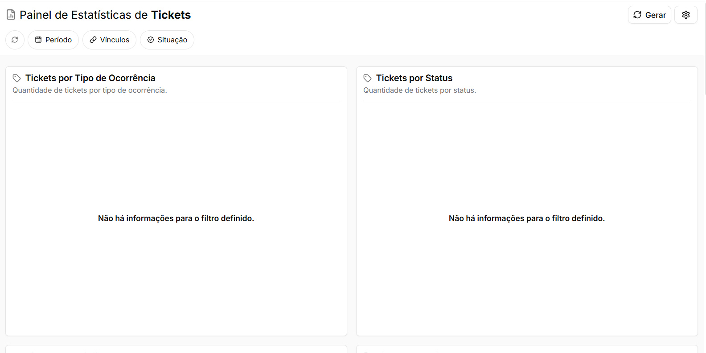This screenshot has height=353, width=706.
Task: Click the text 'Quantidade de tickets por tipo de ocorrência.'
Action: pos(90,90)
